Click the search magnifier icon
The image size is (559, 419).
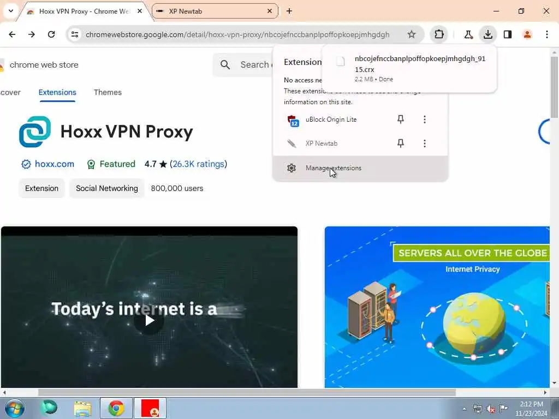click(225, 64)
